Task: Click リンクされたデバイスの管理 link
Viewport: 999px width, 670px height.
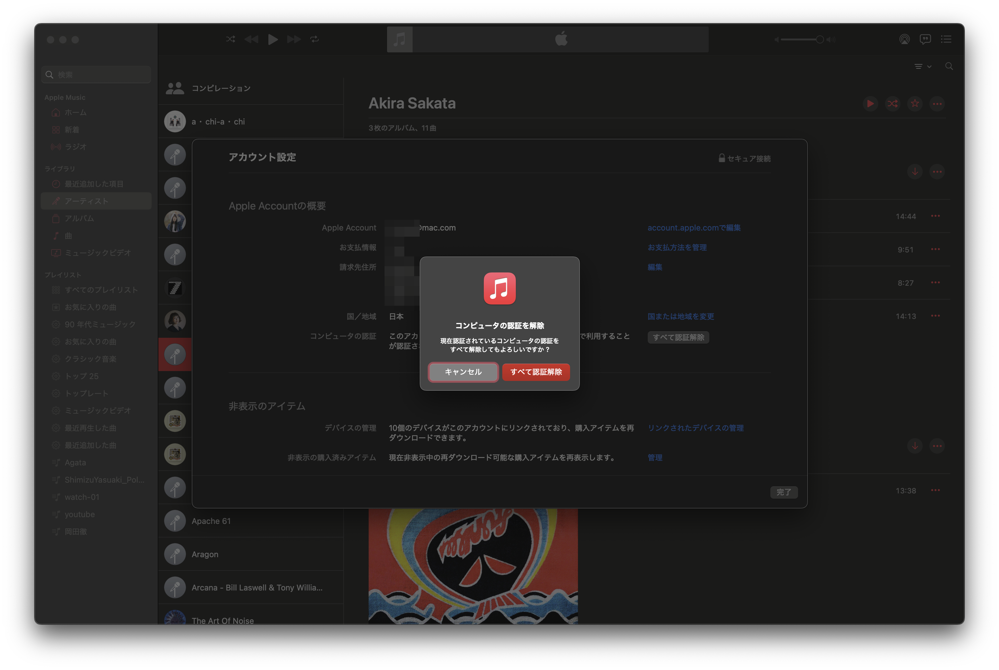Action: [x=695, y=428]
